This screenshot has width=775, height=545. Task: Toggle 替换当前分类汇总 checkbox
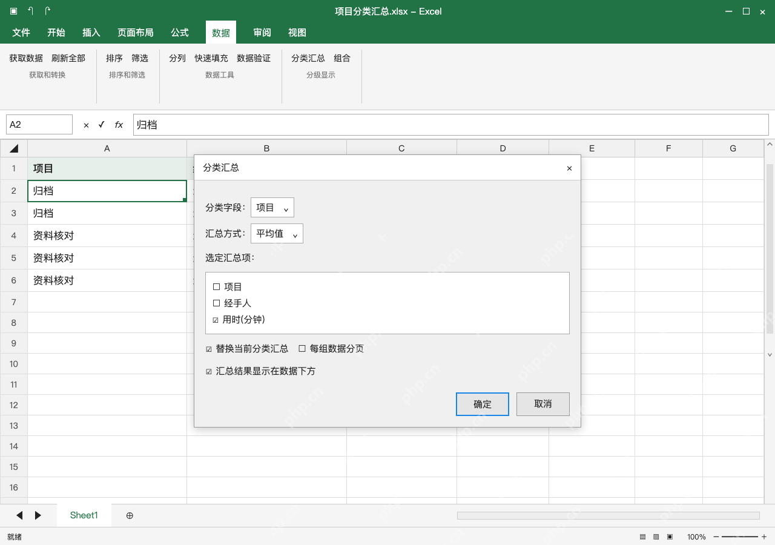click(x=209, y=349)
